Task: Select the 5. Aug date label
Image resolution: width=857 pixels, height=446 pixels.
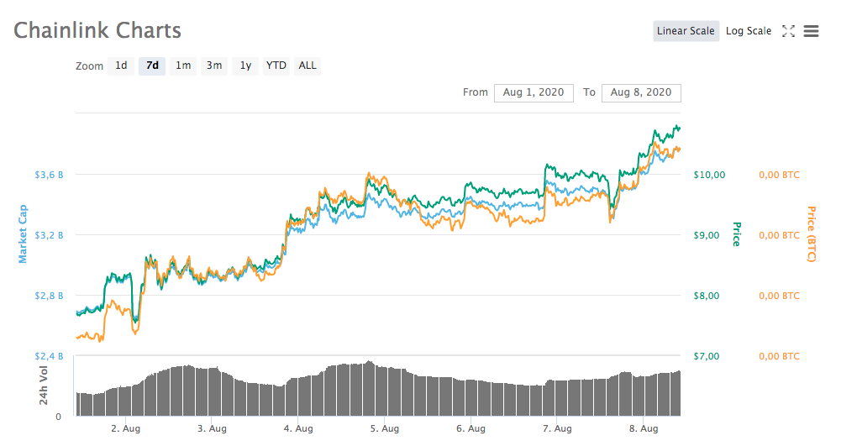Action: point(385,428)
